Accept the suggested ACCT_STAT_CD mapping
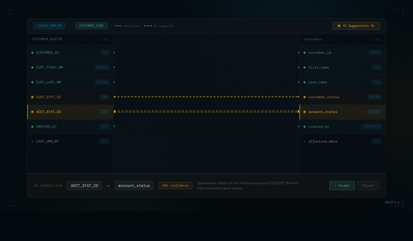Screen dimensions: 413x241 tap(342, 186)
